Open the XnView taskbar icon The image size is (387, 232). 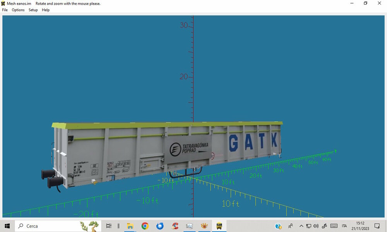[204, 226]
